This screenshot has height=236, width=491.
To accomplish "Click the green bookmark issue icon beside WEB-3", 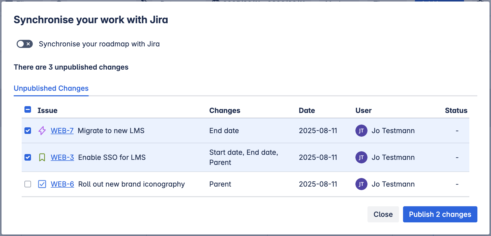I will (x=42, y=157).
